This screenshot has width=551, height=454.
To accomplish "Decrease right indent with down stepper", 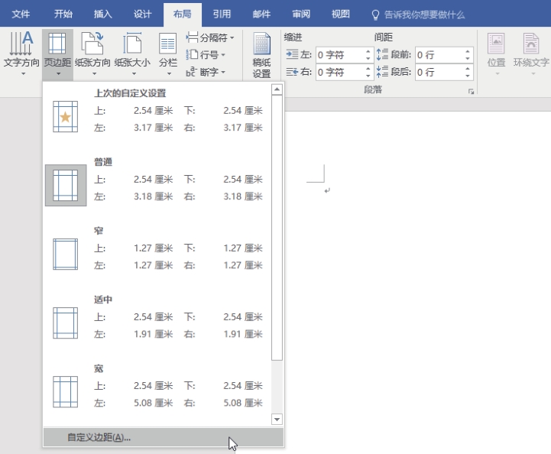I will point(368,76).
